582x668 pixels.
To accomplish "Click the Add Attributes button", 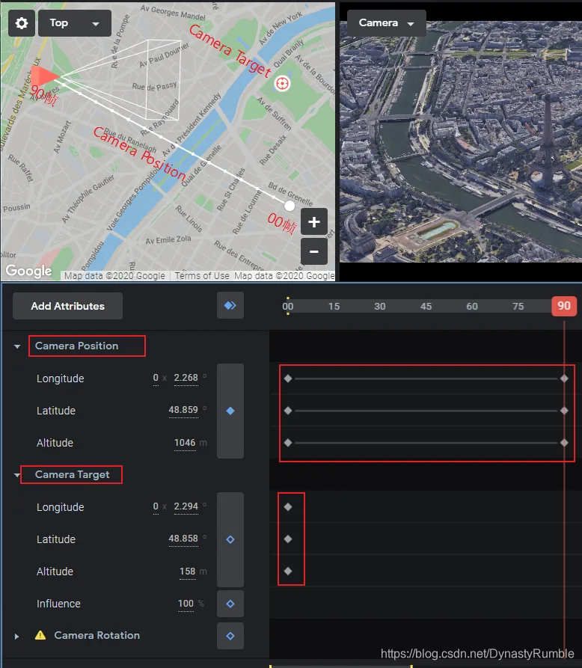I will coord(67,306).
